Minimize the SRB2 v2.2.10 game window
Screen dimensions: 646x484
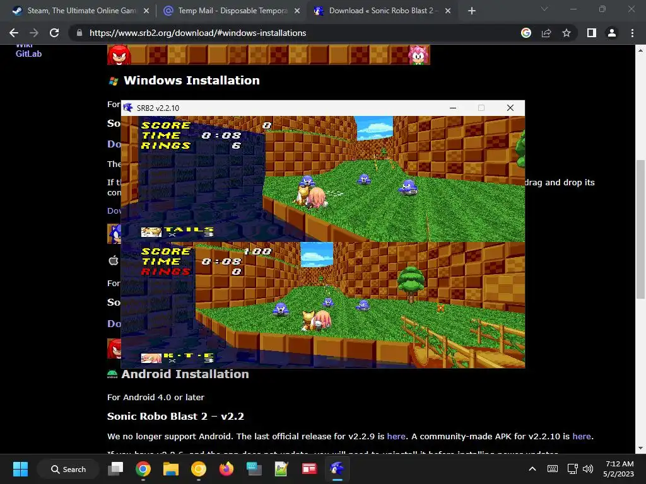[x=453, y=108]
